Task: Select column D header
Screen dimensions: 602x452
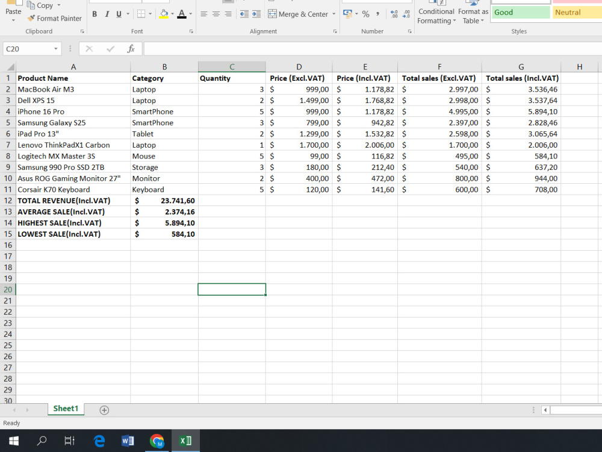Action: coord(299,67)
